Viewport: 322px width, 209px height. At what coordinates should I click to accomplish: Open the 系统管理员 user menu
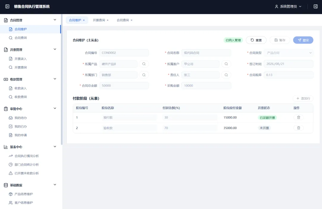click(288, 7)
